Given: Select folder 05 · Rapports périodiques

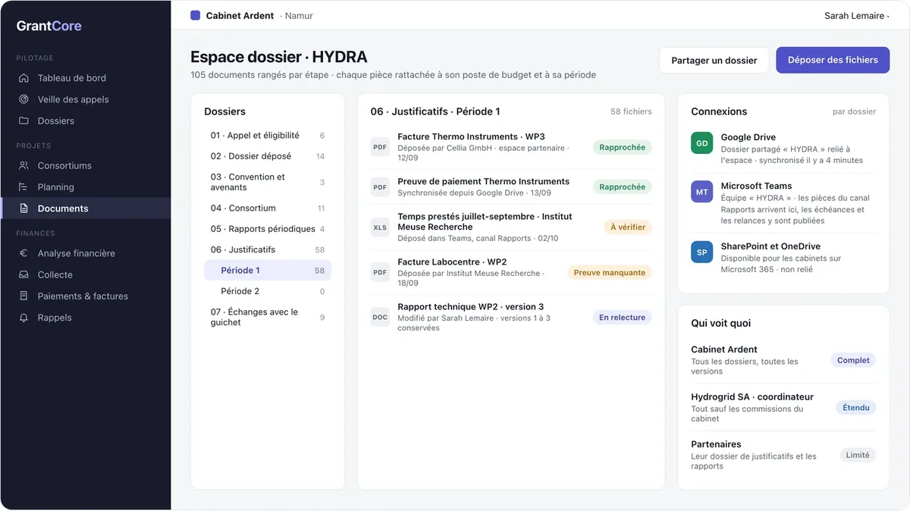Looking at the screenshot, I should 268,229.
